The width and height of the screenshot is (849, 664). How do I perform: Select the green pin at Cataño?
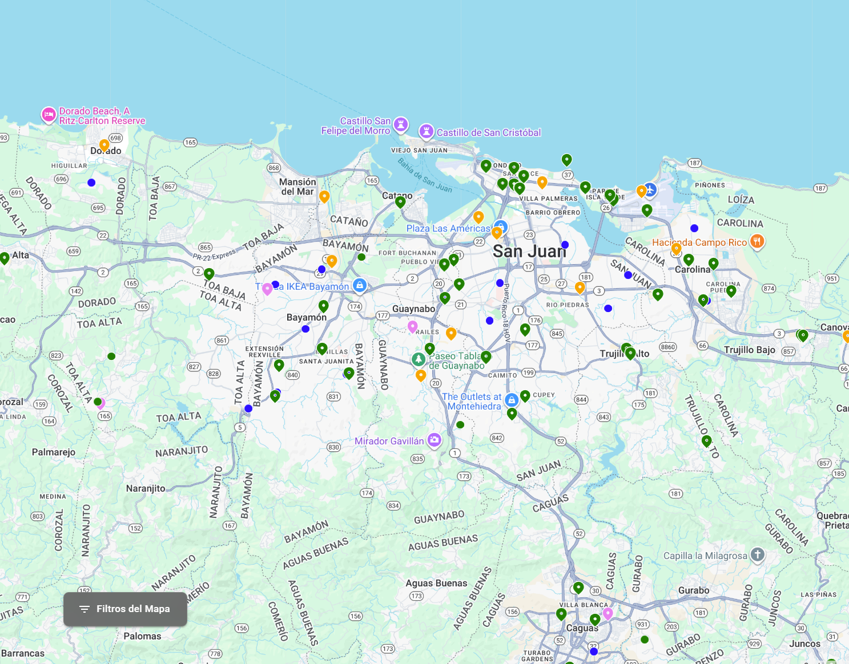[400, 201]
